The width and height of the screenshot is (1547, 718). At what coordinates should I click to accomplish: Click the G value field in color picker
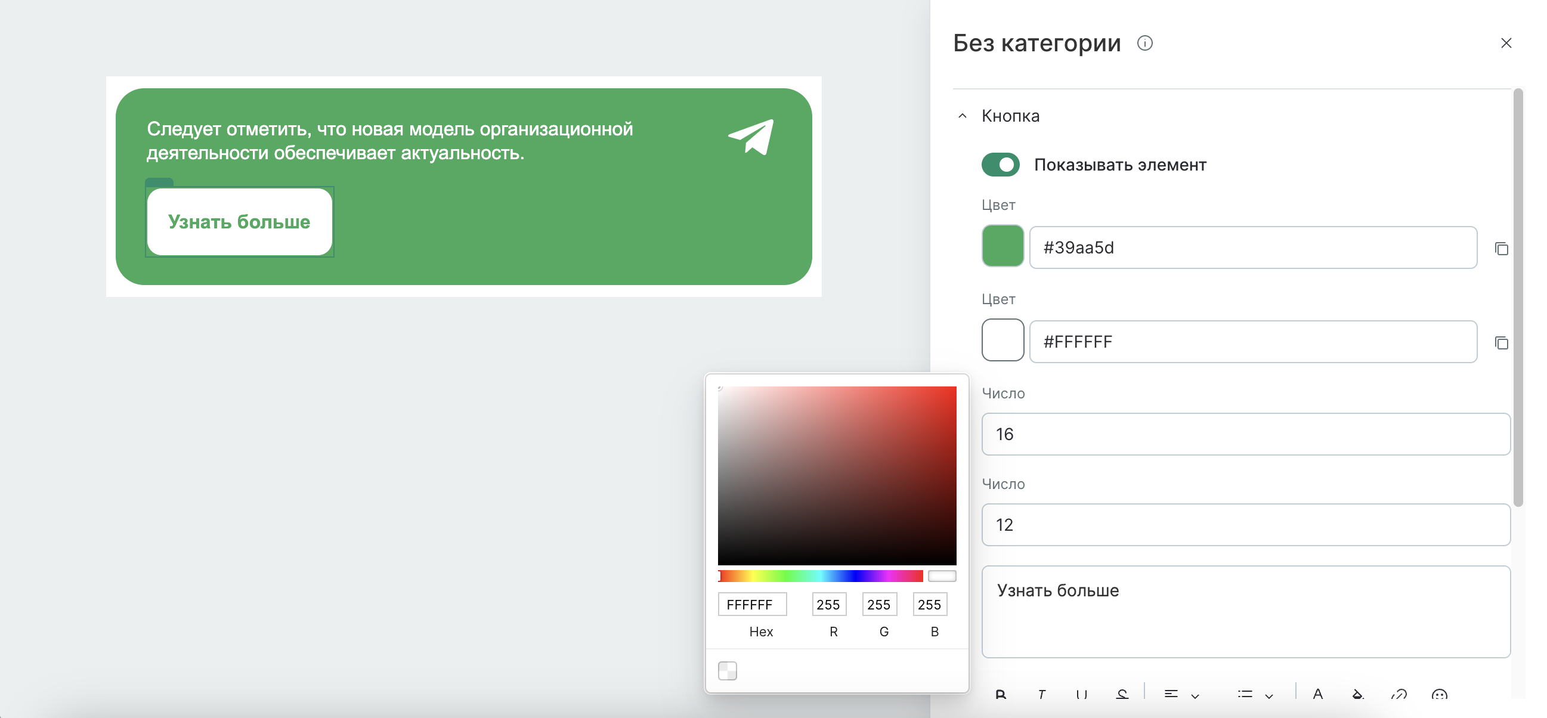(x=879, y=605)
